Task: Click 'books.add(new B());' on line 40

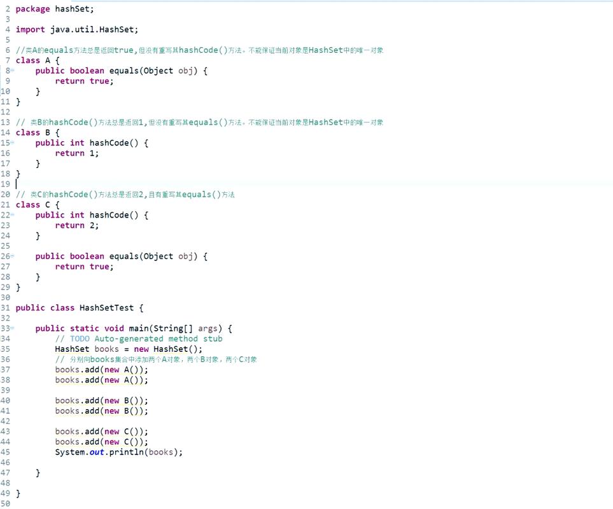Action: click(102, 401)
